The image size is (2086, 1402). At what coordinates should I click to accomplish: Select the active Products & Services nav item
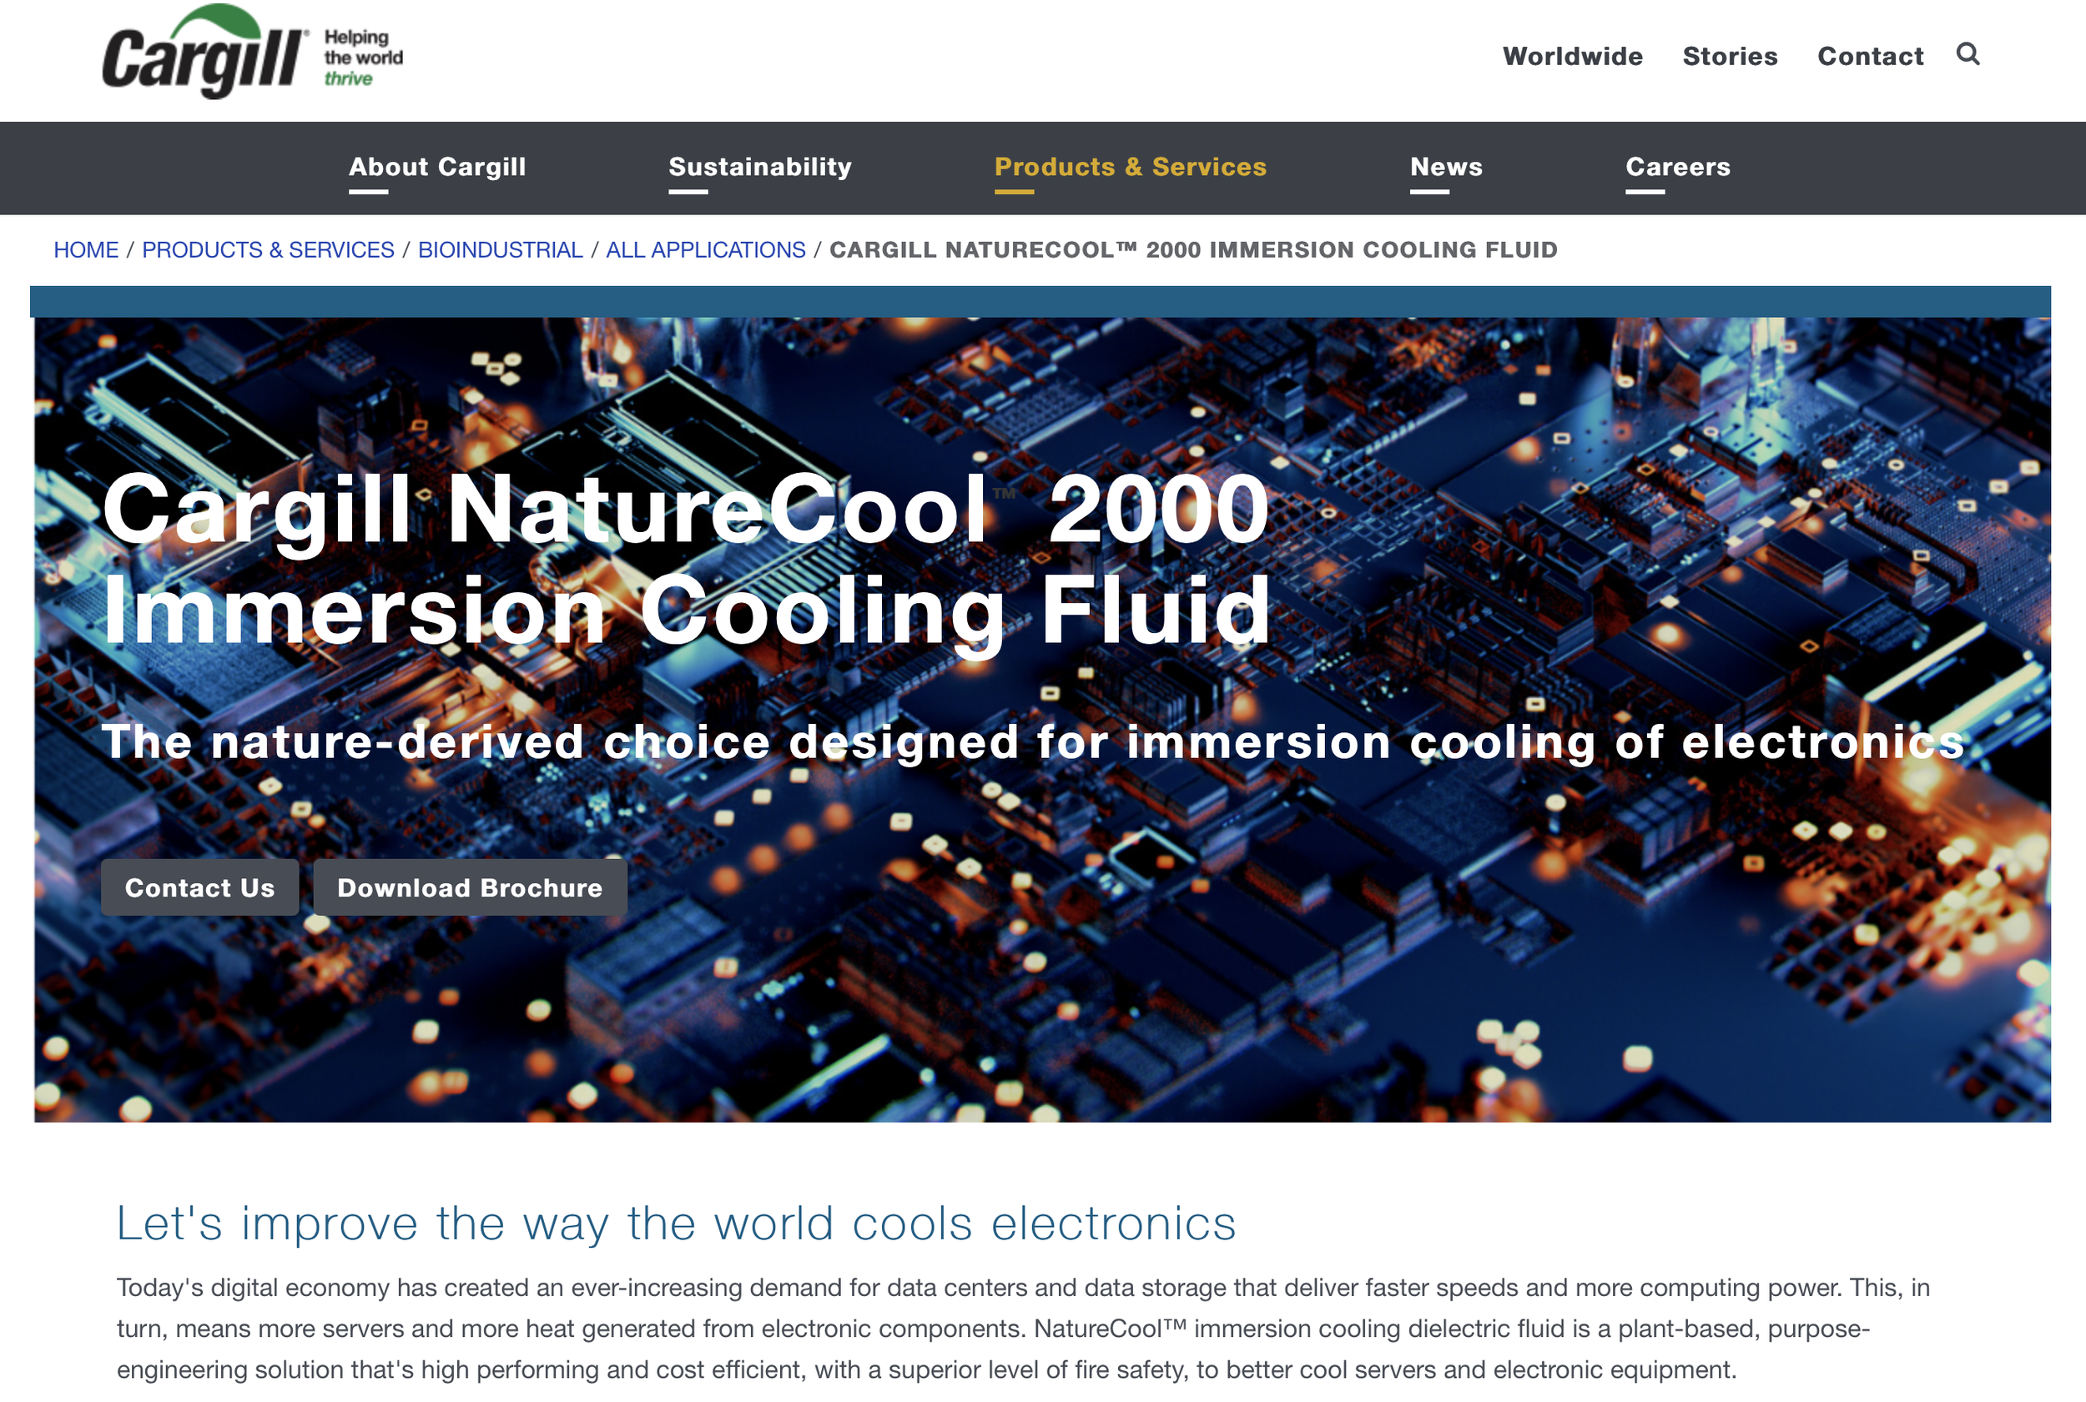(1131, 167)
